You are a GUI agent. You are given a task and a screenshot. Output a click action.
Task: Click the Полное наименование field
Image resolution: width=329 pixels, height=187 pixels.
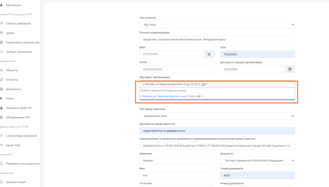click(x=217, y=40)
